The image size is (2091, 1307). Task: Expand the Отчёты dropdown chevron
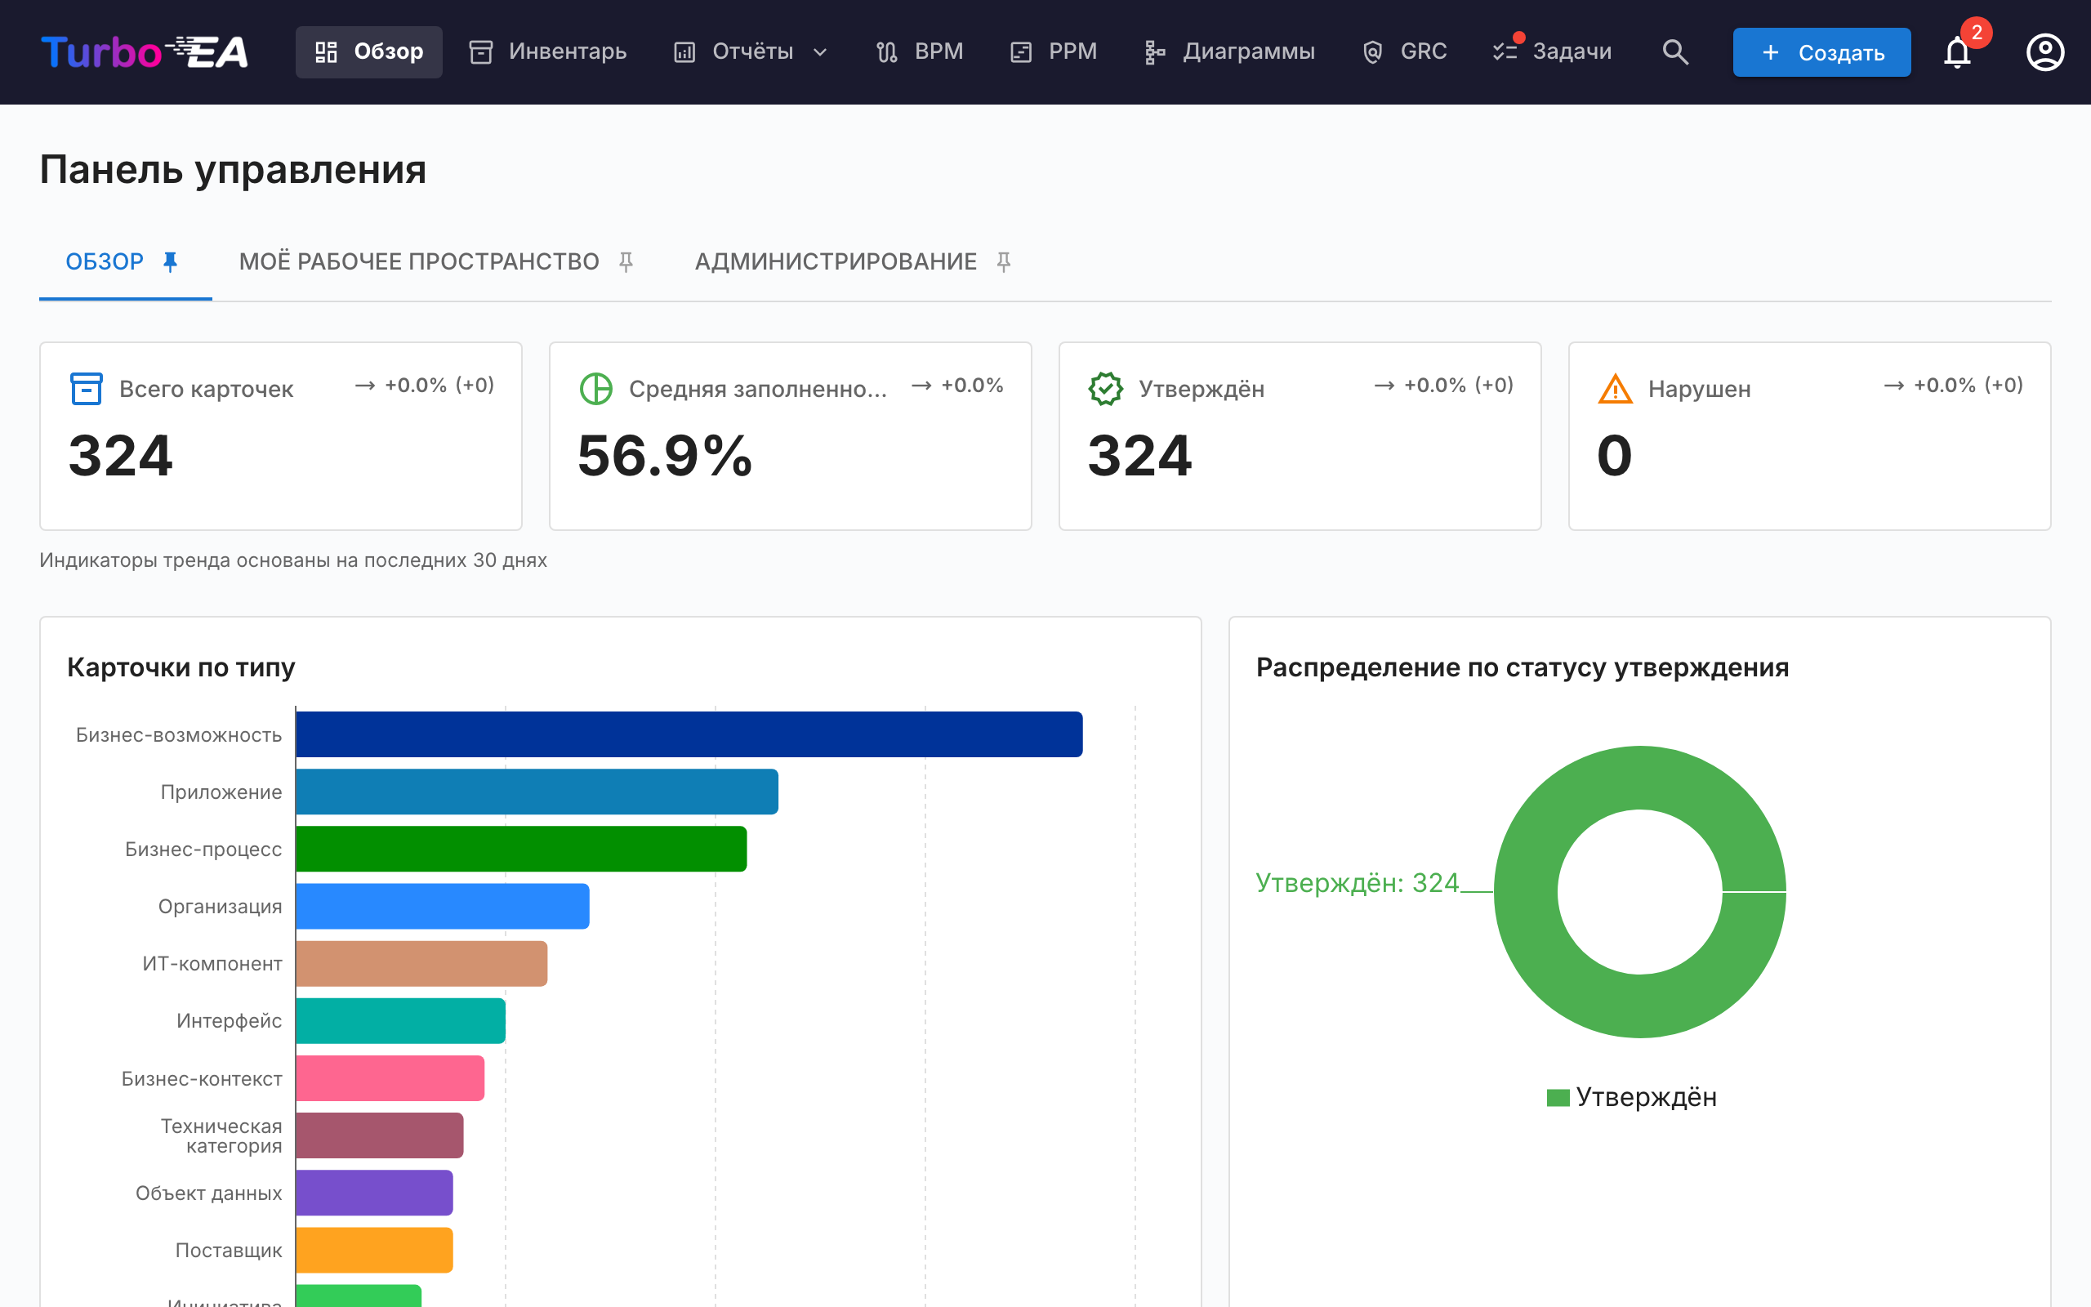click(x=820, y=51)
